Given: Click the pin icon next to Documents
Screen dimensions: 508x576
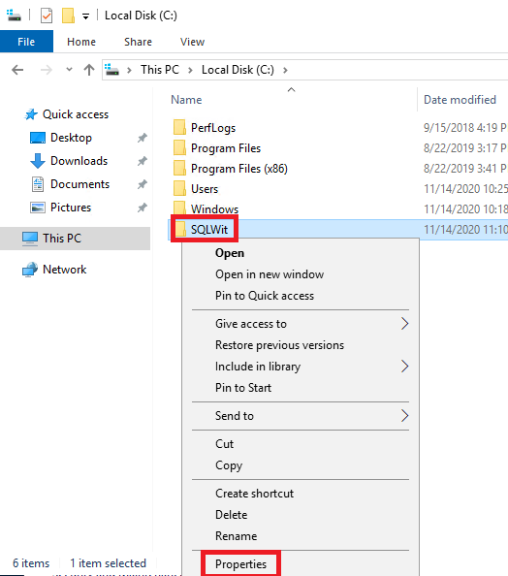Looking at the screenshot, I should point(143,184).
